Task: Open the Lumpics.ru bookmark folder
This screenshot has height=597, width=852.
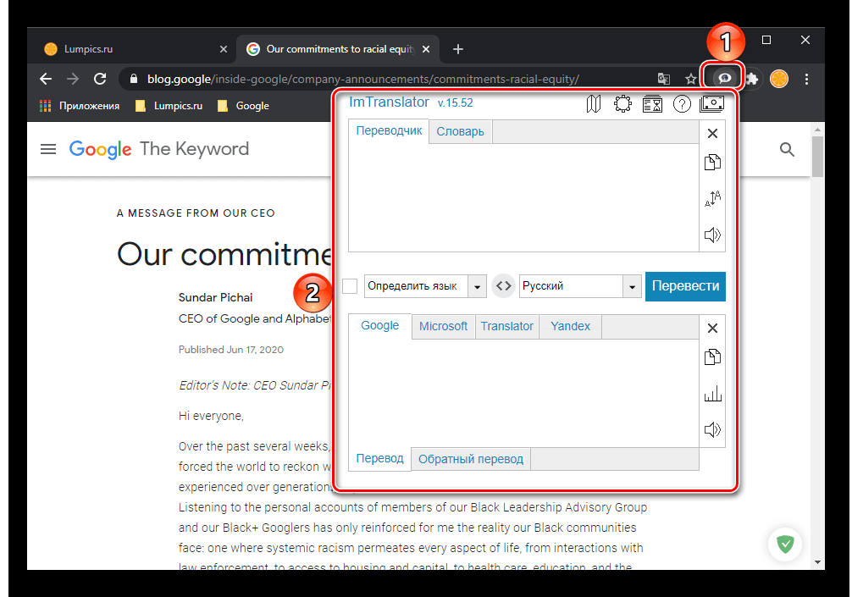Action: point(169,106)
